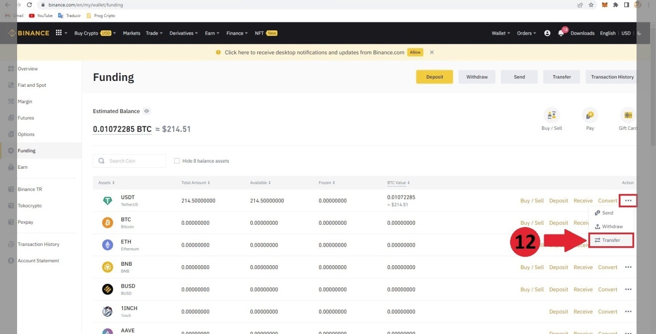Open Fiat and Spot in the sidebar

[32, 85]
